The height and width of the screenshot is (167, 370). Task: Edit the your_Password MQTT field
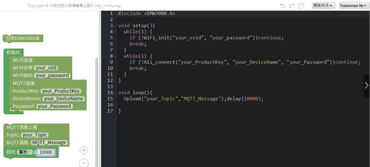[54, 106]
